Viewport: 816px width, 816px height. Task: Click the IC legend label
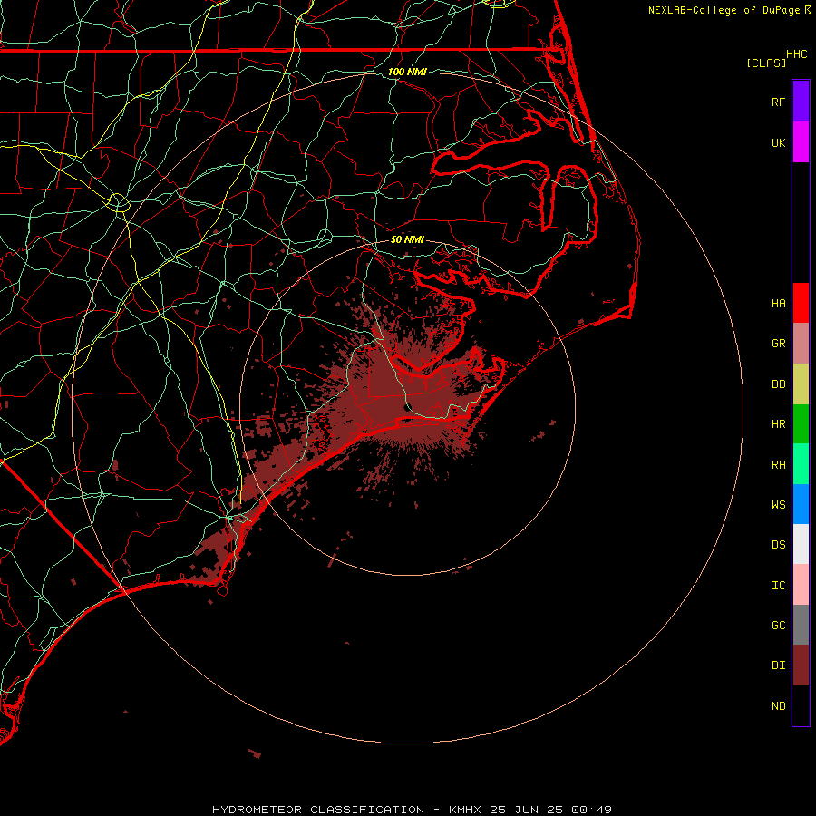[778, 586]
